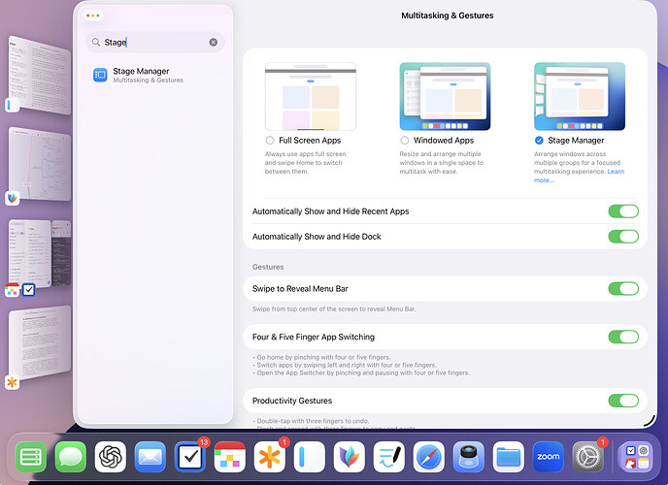
Task: Switch to the orange asterisk app thumbnail
Action: [40, 341]
